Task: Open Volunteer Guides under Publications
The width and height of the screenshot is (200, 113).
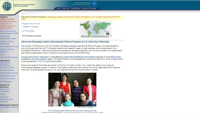Action: (7, 70)
